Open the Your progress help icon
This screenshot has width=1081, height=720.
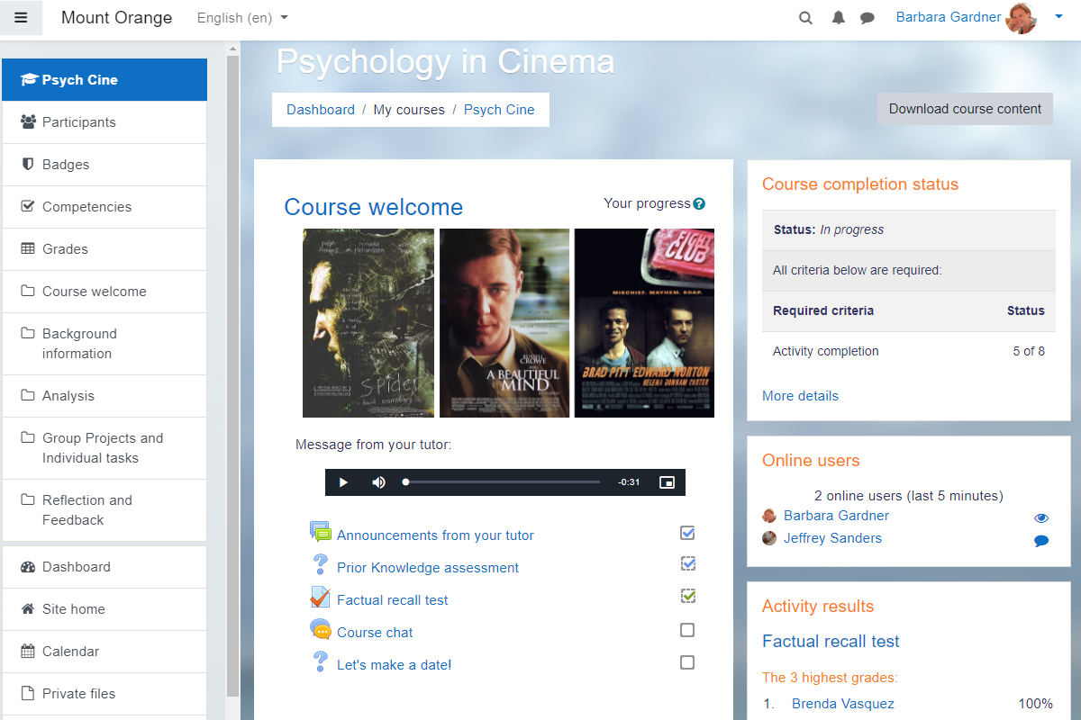pyautogui.click(x=699, y=204)
